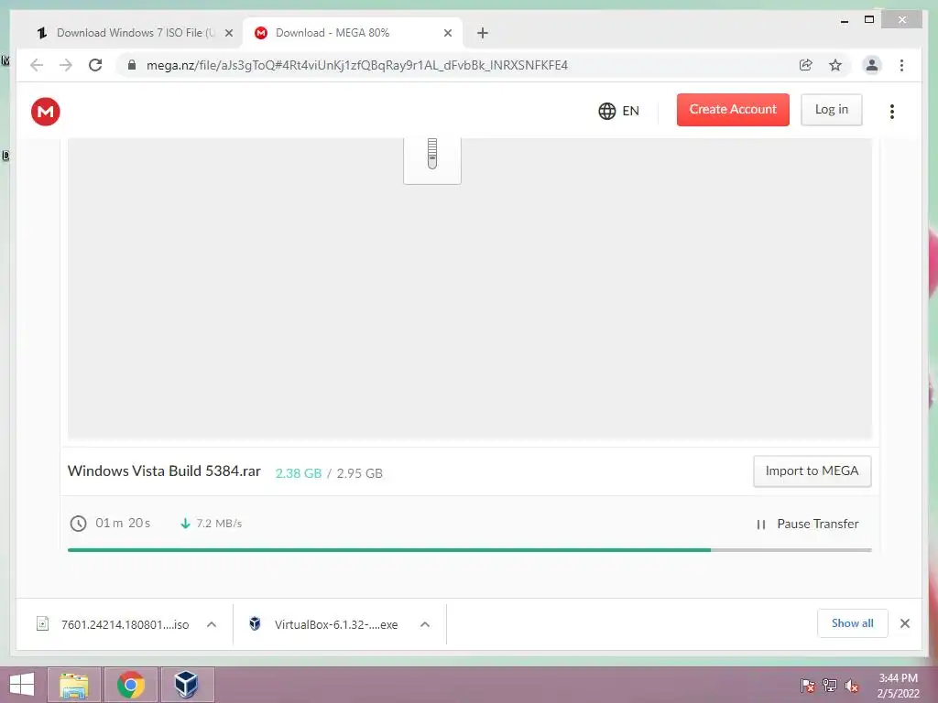938x703 pixels.
Task: Click the 01m 20s remaining time text
Action: click(123, 523)
